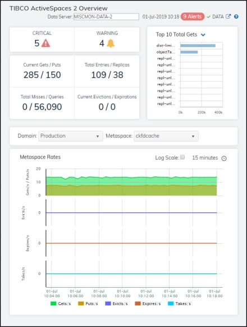The width and height of the screenshot is (247, 327).
Task: Click the Current Evictions / Expirations value 0 / 0
Action: [107, 107]
